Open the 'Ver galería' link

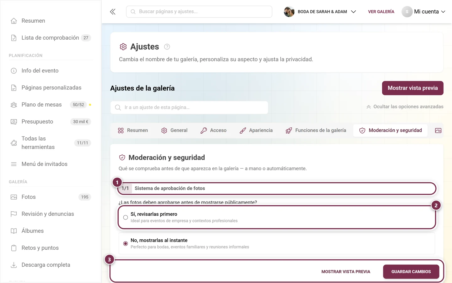click(x=381, y=12)
